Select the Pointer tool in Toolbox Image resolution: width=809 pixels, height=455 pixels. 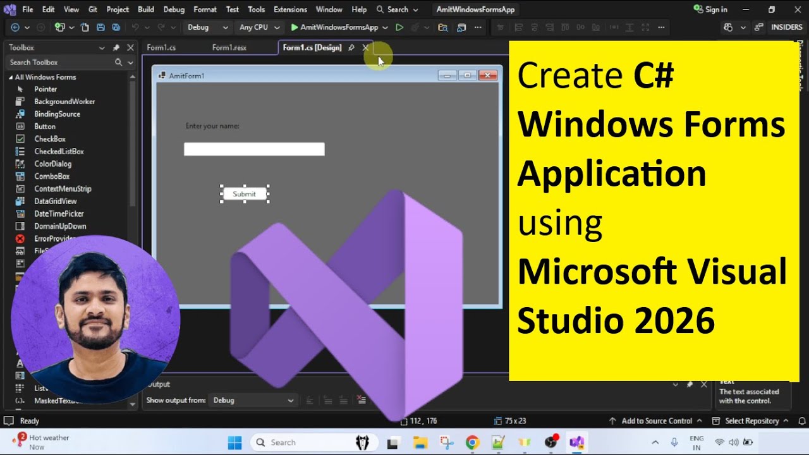[x=45, y=89]
